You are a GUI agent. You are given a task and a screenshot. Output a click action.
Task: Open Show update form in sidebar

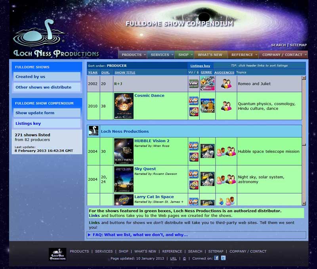(x=47, y=113)
